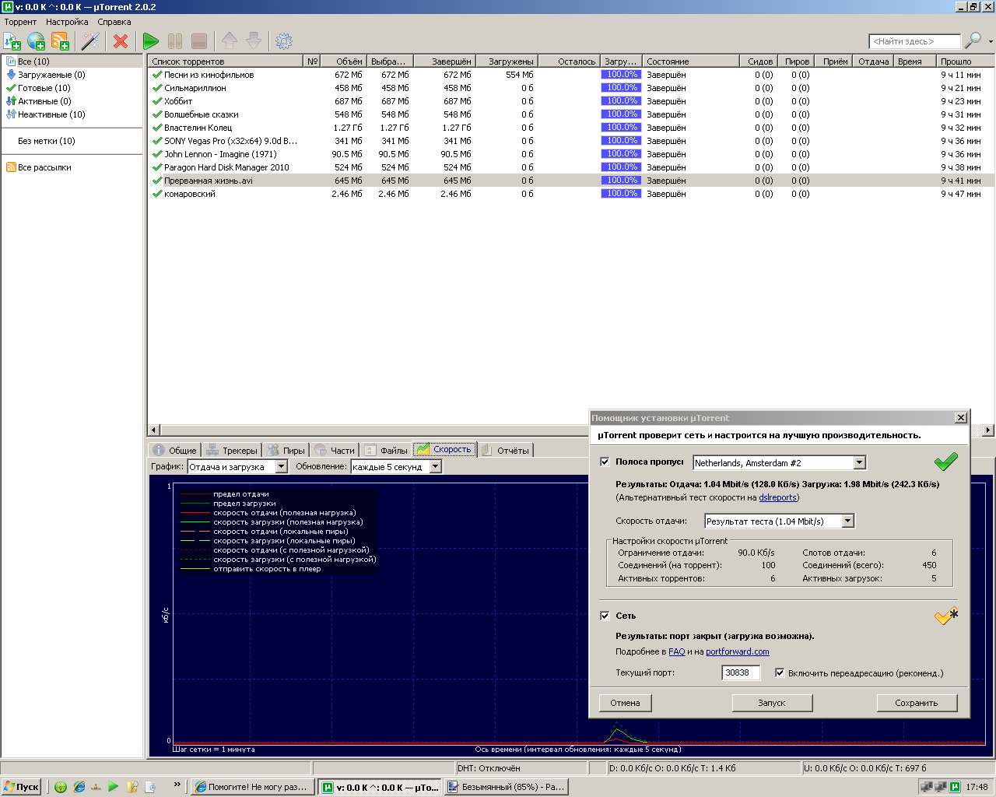The height and width of the screenshot is (797, 996).
Task: Click the search magnifier icon
Action: pos(973,41)
